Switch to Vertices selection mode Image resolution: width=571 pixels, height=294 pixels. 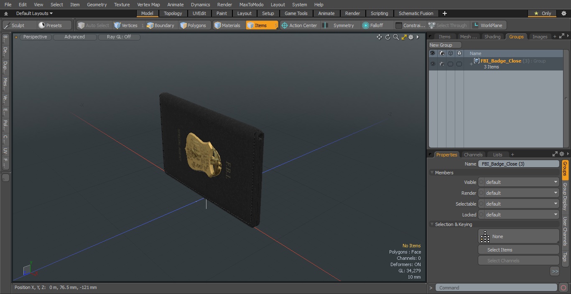129,25
